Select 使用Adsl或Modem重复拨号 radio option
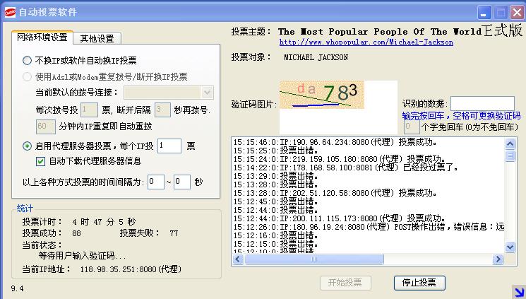The height and width of the screenshot is (299, 526). [x=27, y=76]
